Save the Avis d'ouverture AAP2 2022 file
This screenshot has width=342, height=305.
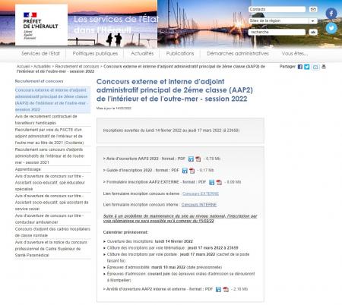(x=191, y=159)
